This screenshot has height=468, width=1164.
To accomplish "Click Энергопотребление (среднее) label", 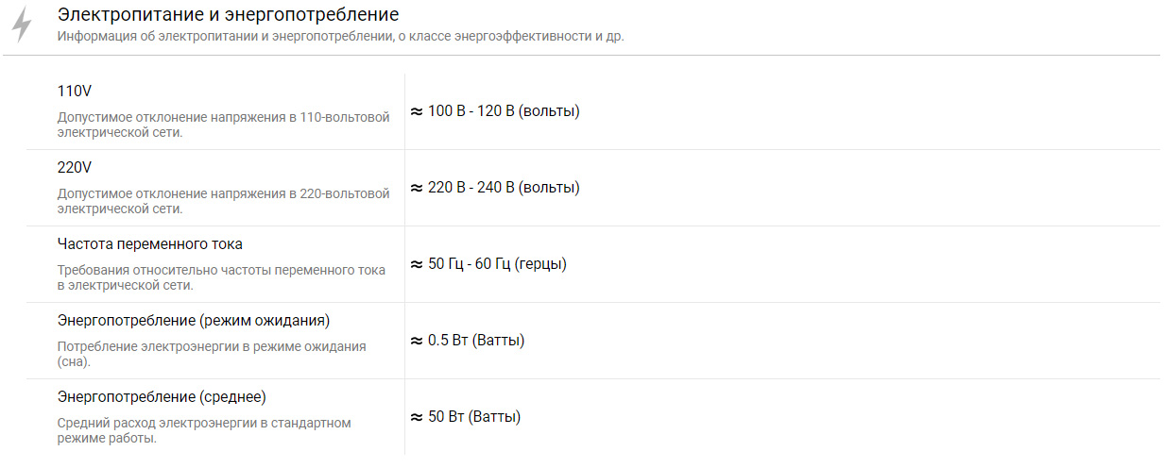I will click(x=162, y=397).
